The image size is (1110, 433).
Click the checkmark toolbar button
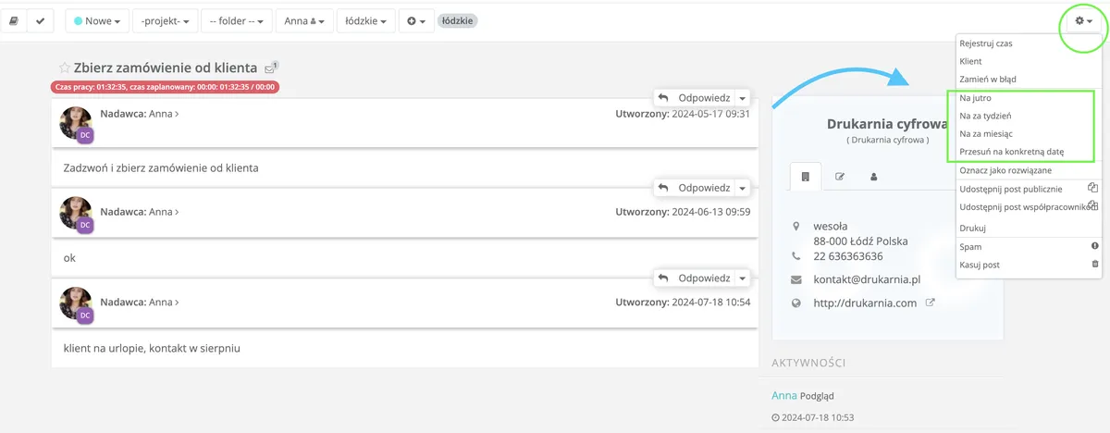[x=41, y=20]
